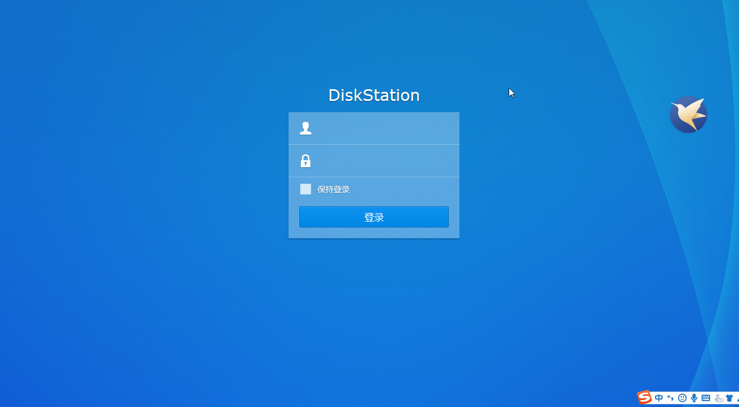Click panel margin beneath the 登录 button
The height and width of the screenshot is (407, 739).
(x=374, y=233)
